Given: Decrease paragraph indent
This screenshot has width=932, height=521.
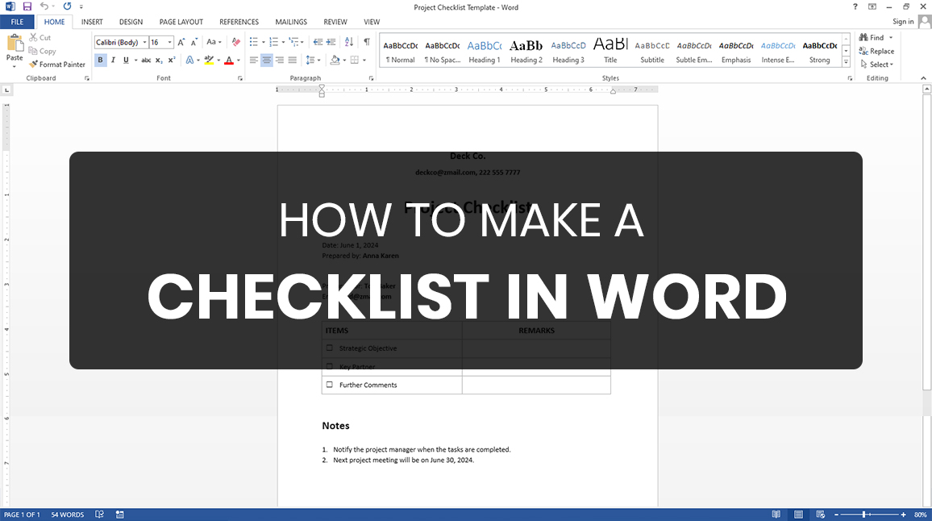Looking at the screenshot, I should tap(318, 42).
